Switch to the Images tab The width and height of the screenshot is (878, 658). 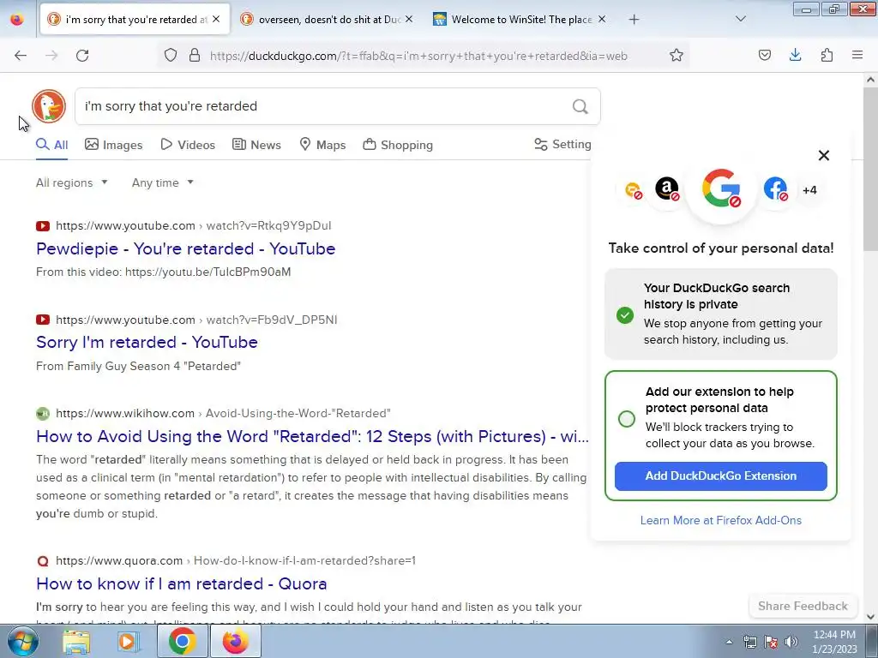pyautogui.click(x=114, y=145)
